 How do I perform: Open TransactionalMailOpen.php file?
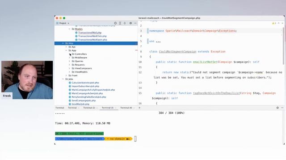93,40
